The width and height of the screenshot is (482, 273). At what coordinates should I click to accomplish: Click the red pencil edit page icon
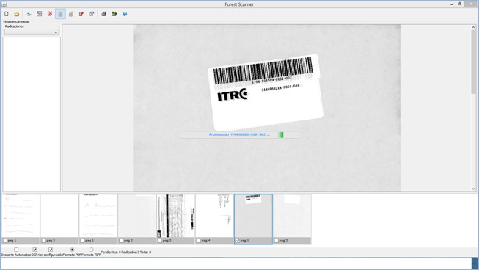[81, 14]
